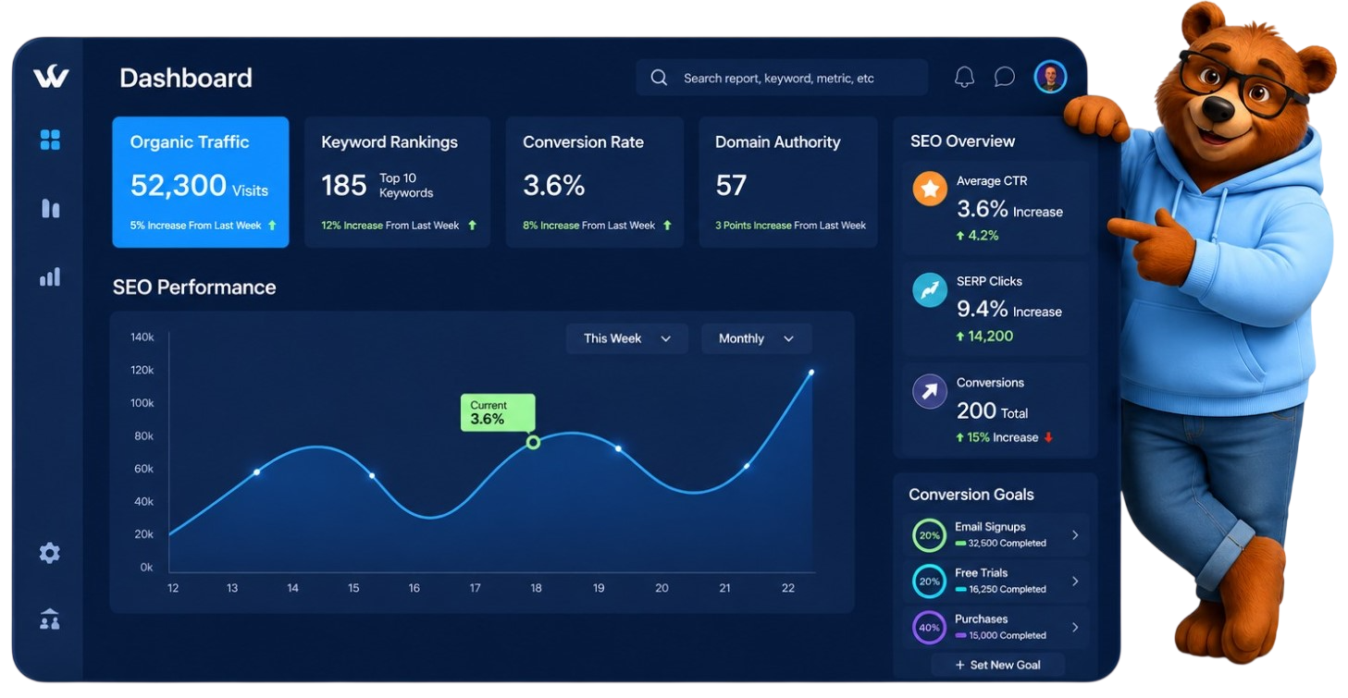1348x698 pixels.
Task: Click the Conversion Goals heading
Action: click(x=971, y=495)
